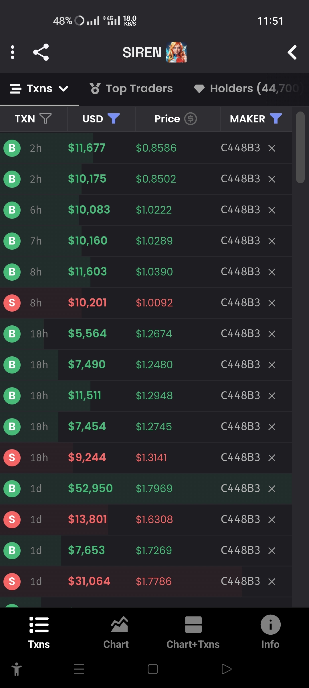Toggle the MAKER filter funnel

click(x=276, y=118)
